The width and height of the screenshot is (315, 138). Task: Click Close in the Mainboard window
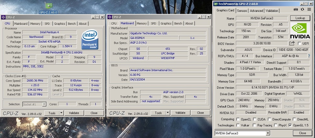click(200, 113)
